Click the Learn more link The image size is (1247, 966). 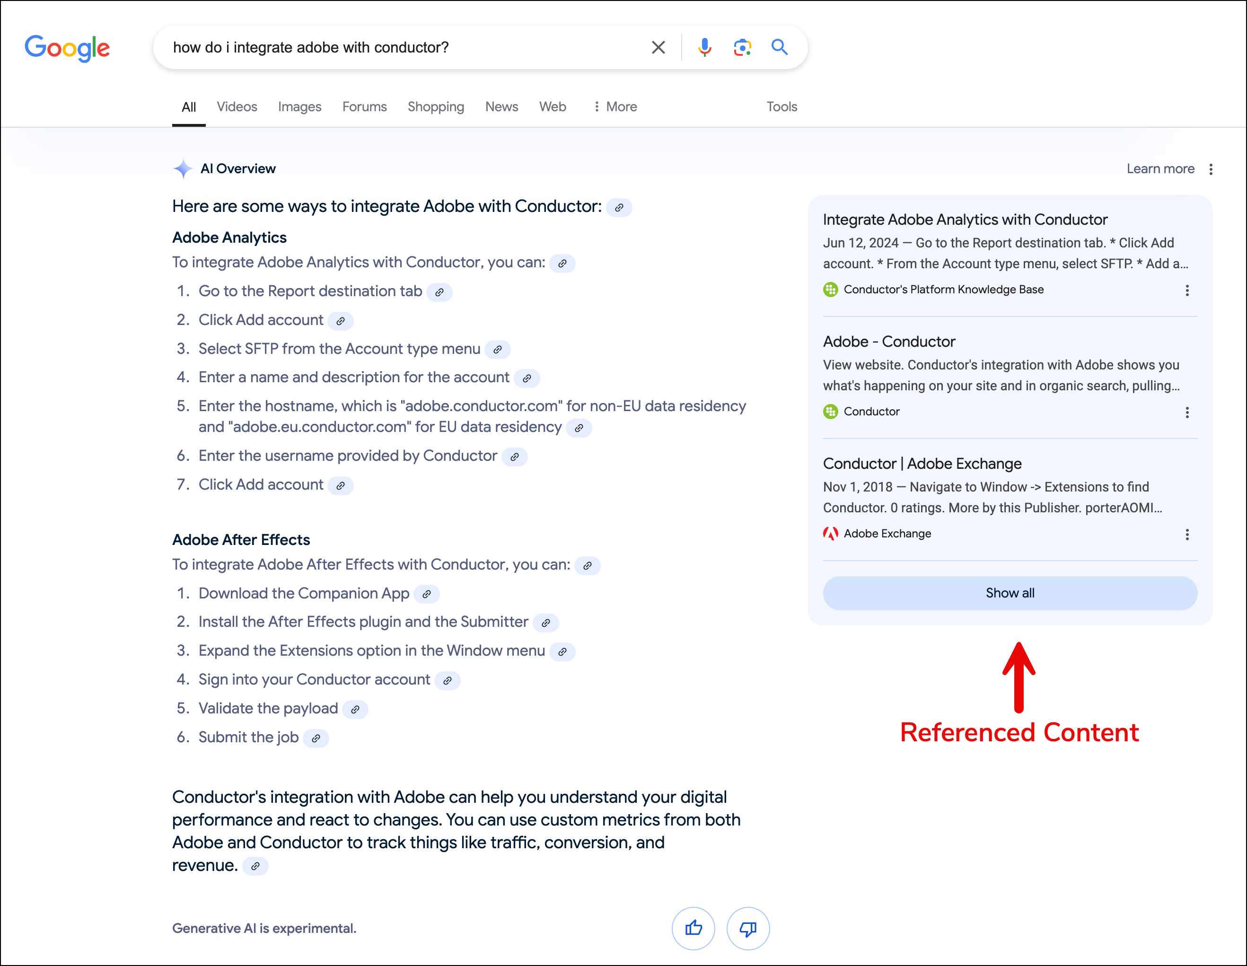(x=1160, y=168)
